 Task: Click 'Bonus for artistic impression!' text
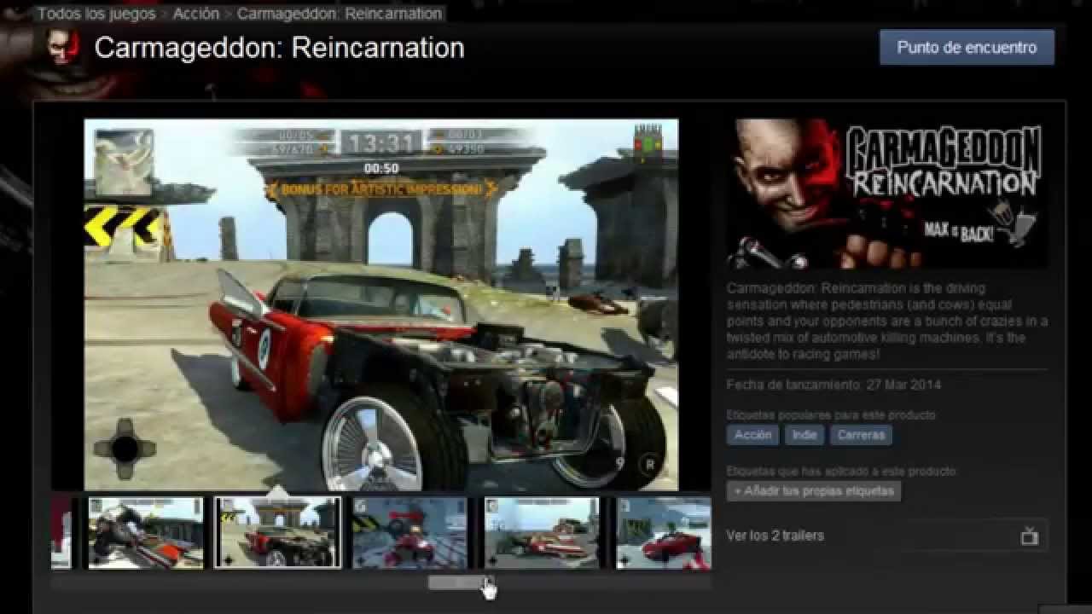380,189
